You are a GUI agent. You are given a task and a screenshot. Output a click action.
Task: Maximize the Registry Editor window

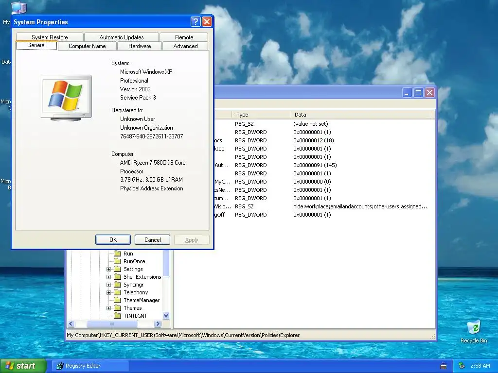tap(418, 93)
